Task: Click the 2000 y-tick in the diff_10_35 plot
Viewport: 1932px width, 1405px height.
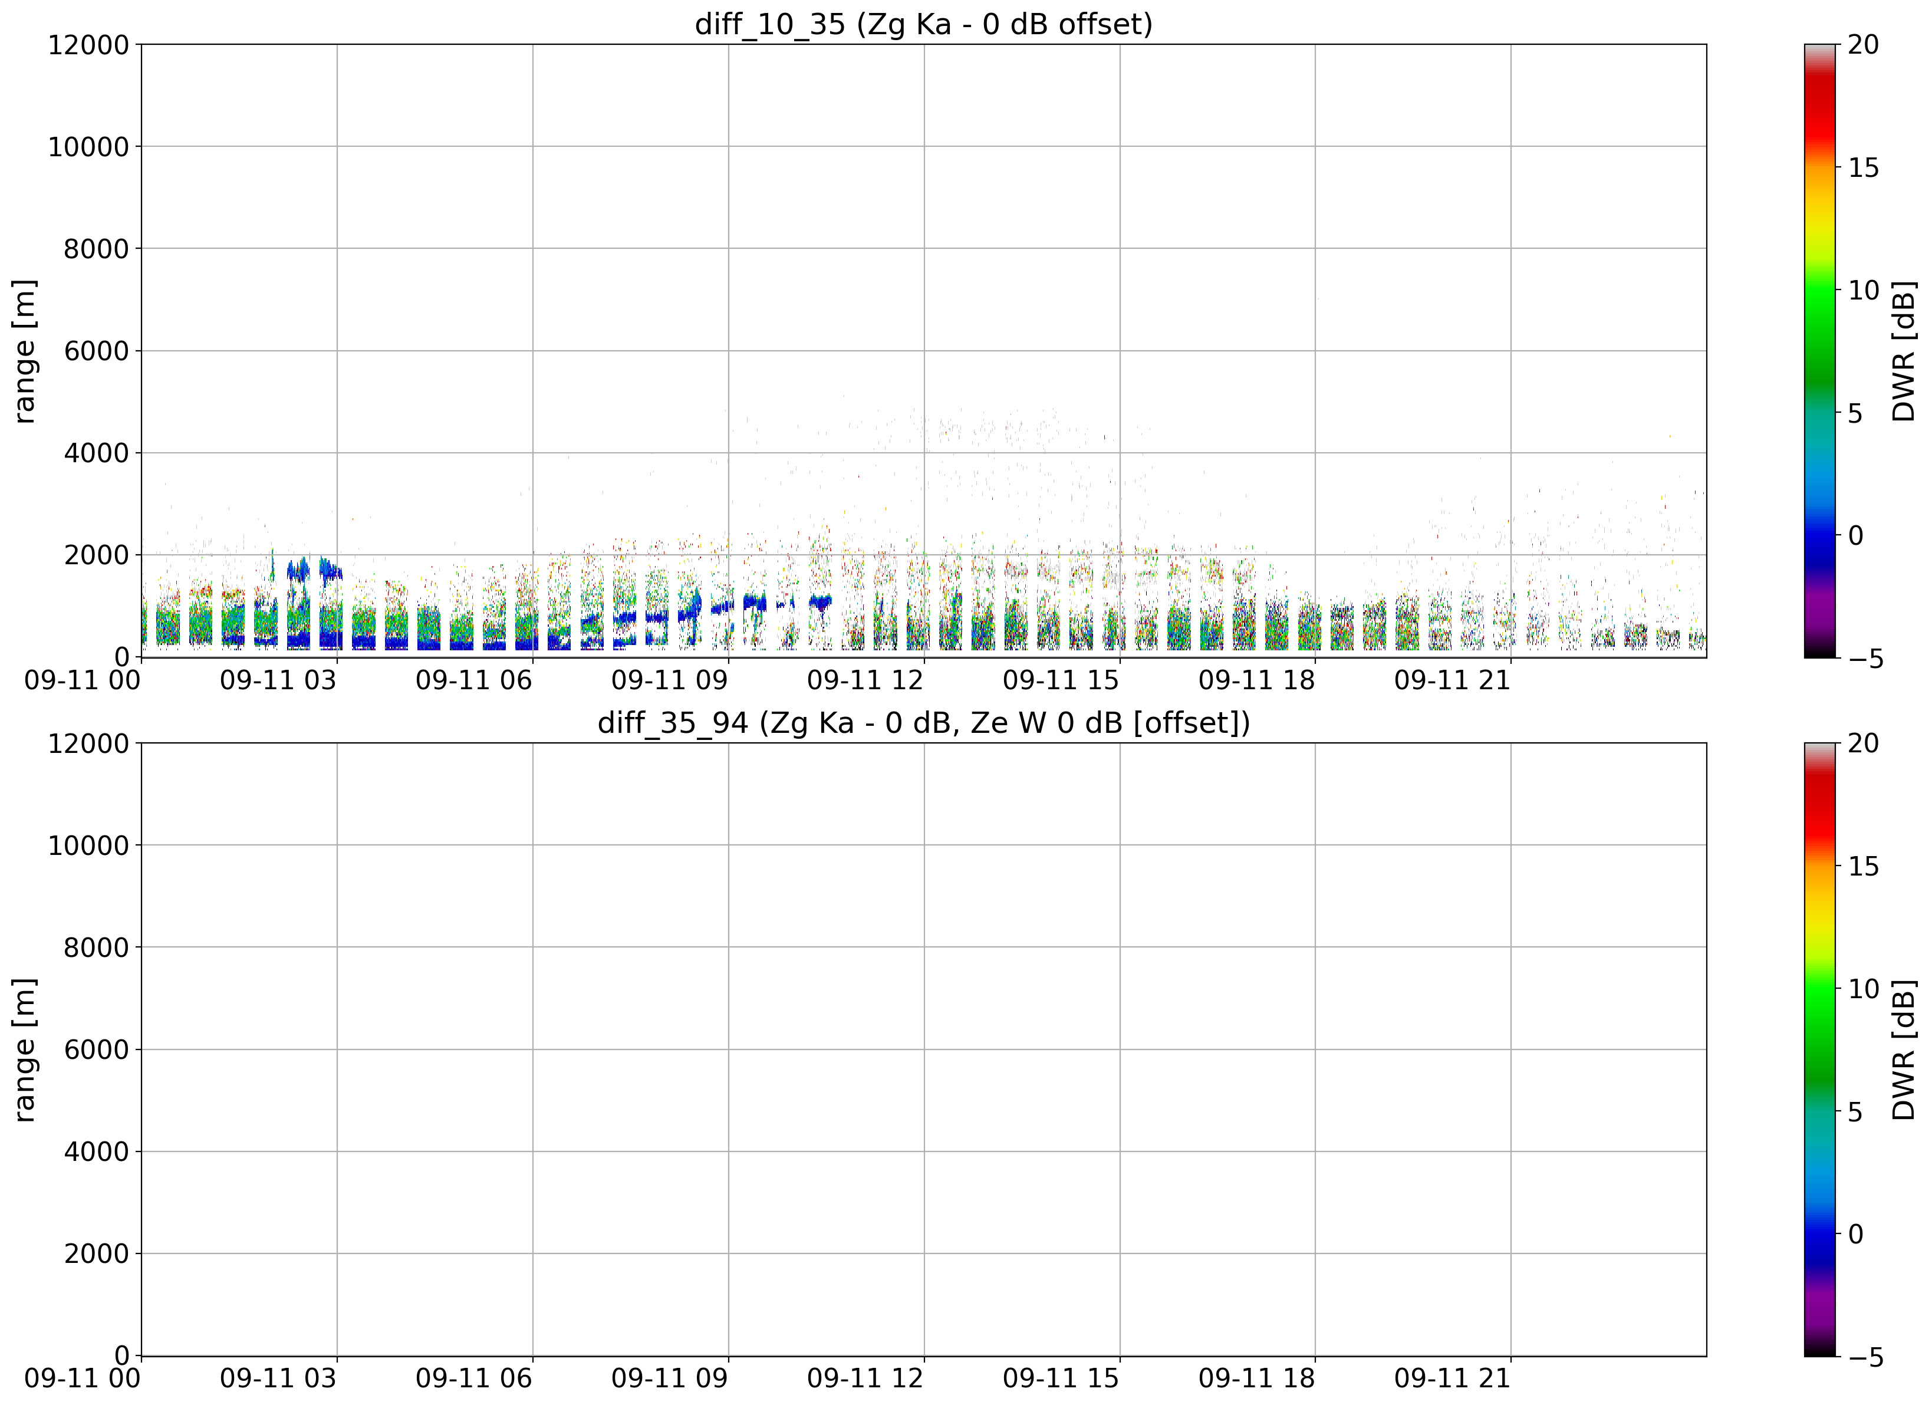Action: [96, 555]
